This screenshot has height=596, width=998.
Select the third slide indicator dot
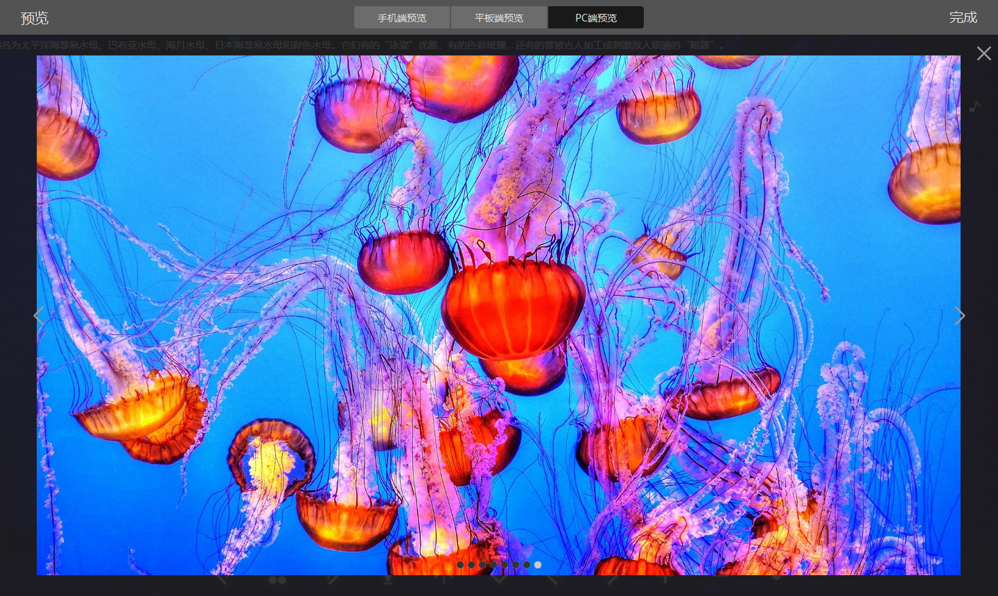pos(482,565)
